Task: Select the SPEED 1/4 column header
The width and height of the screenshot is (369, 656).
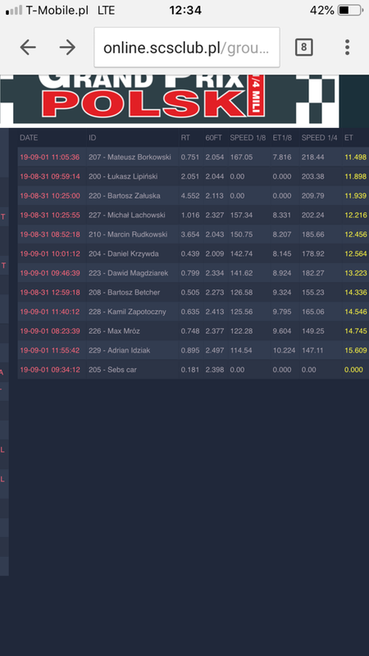Action: (x=320, y=138)
